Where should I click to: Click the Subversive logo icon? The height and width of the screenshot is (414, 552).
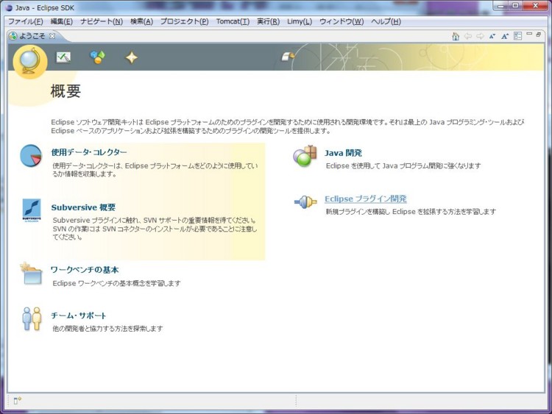[32, 210]
